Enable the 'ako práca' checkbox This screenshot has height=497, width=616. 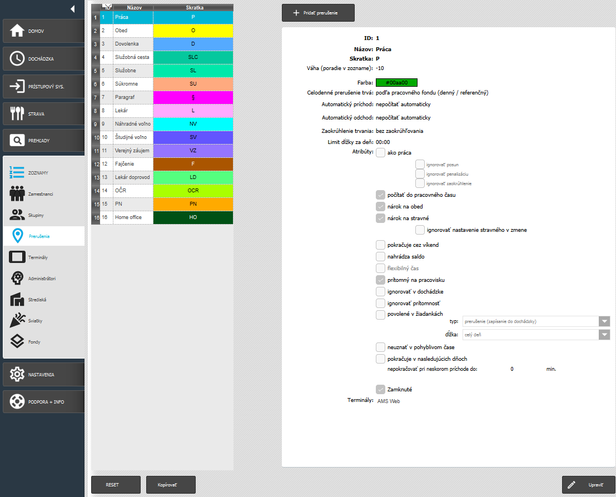(380, 152)
